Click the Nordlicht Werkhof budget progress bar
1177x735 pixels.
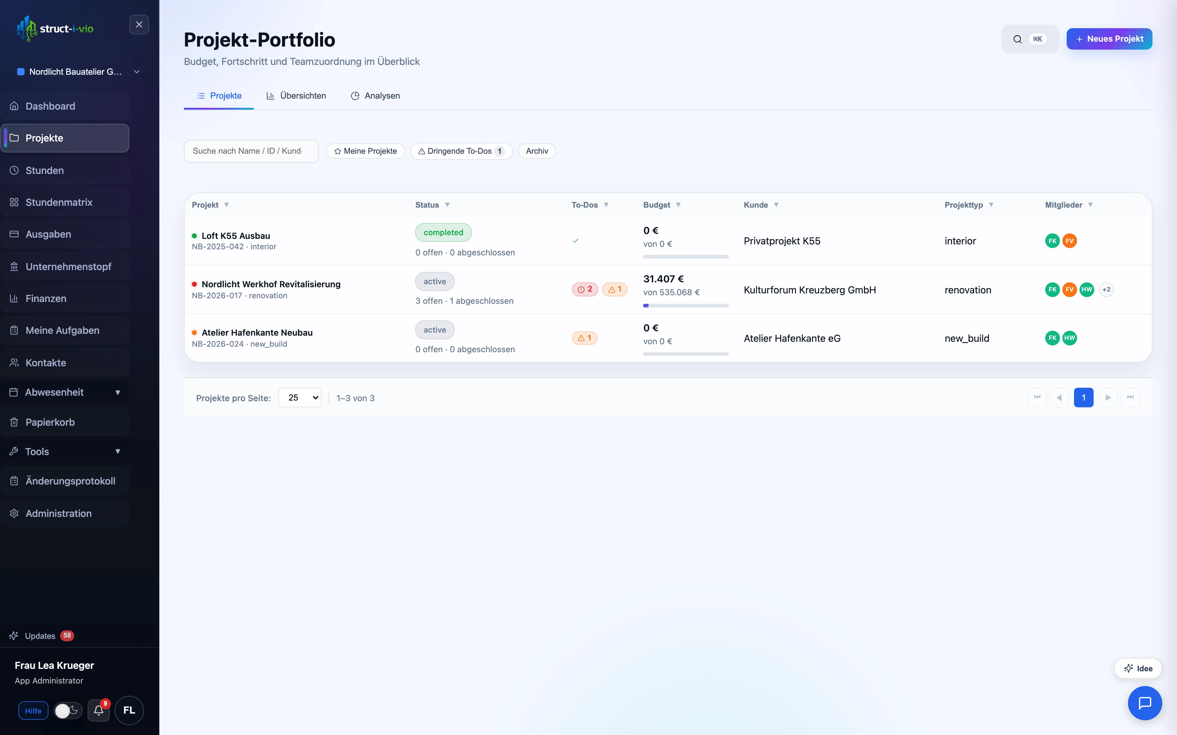coord(686,306)
